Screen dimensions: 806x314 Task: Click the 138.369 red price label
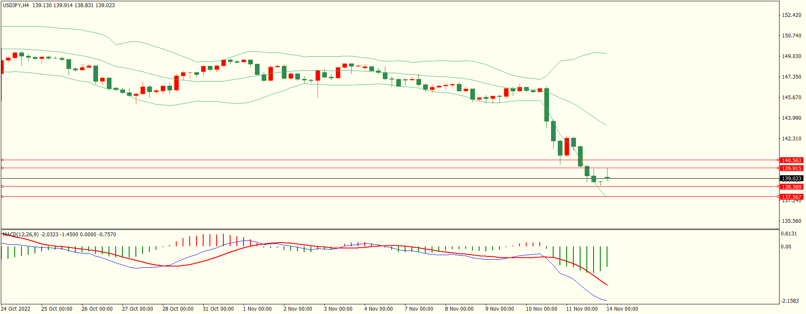[x=791, y=187]
